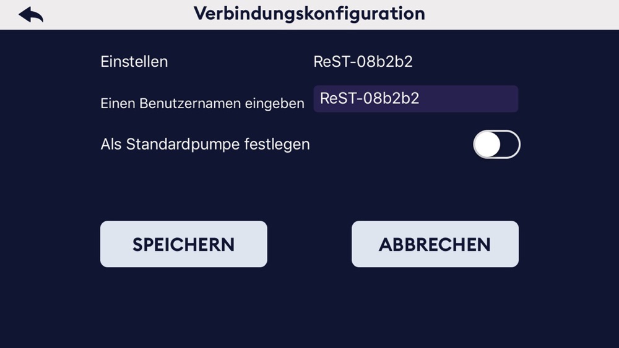The height and width of the screenshot is (348, 619).
Task: Focus the Benutzernamen input field
Action: pos(415,99)
